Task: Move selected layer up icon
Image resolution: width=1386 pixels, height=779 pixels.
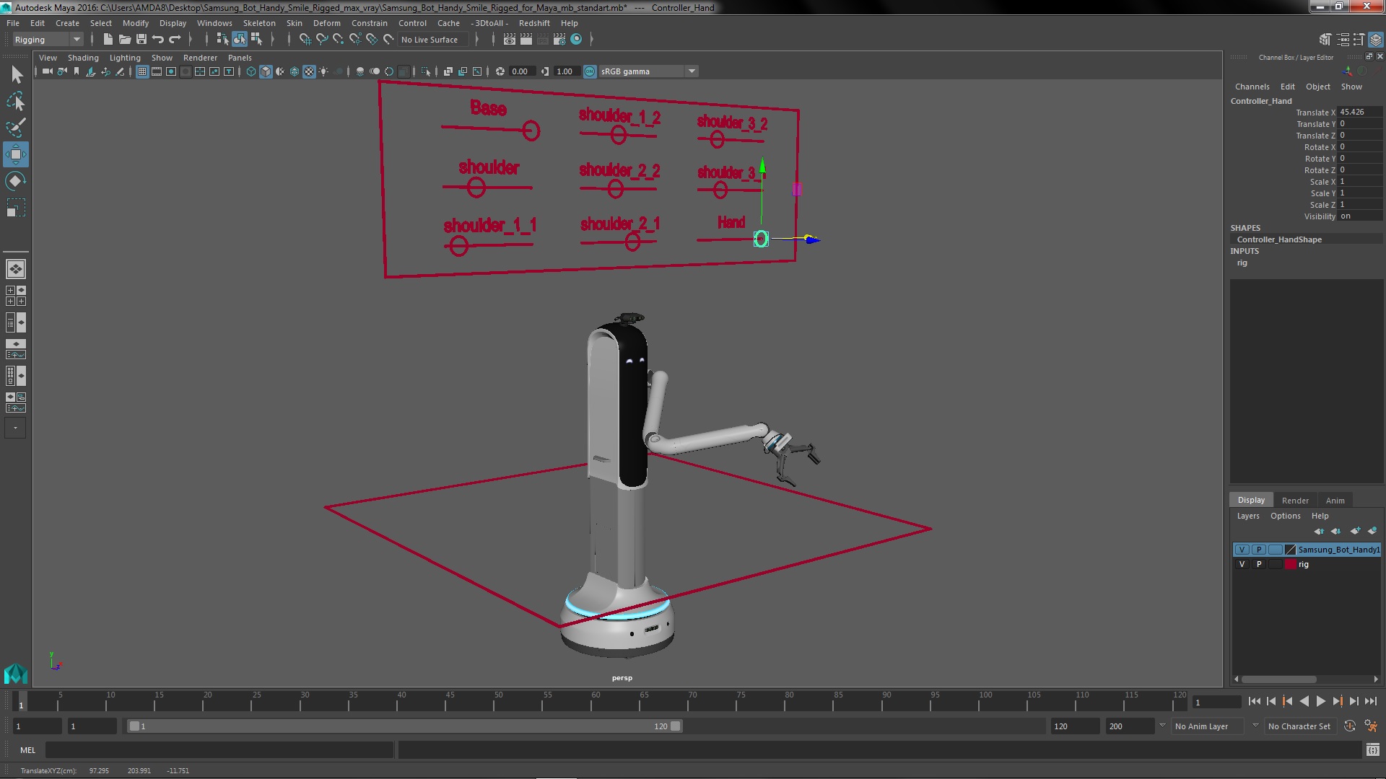Action: 1319,531
